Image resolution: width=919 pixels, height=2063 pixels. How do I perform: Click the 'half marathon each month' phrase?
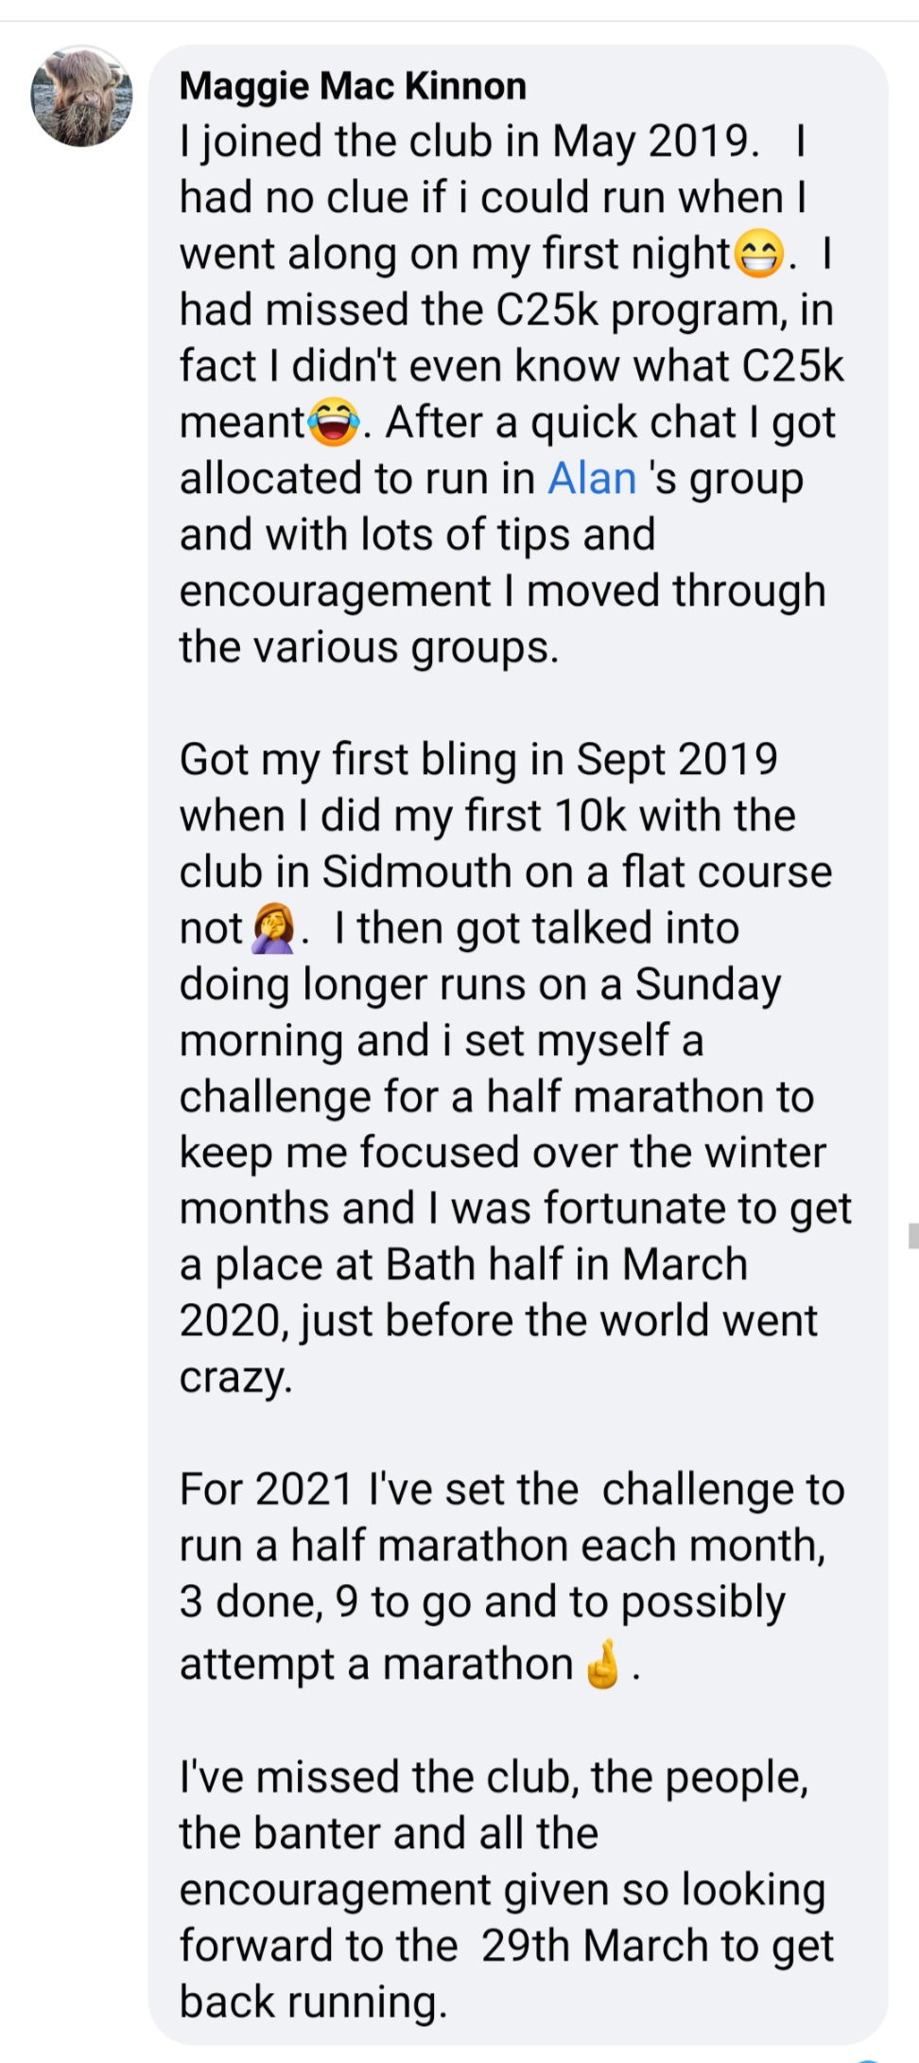[556, 1545]
